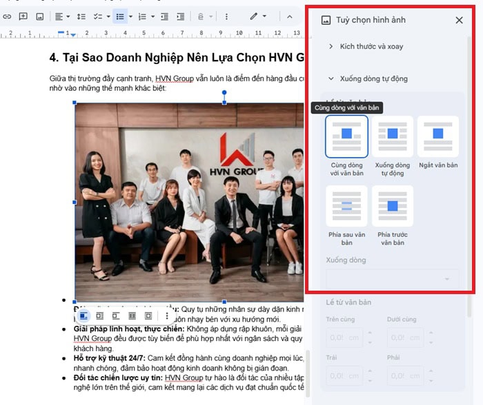Image resolution: width=483 pixels, height=405 pixels.
Task: Open floating image toolbar three-dot menu
Action: point(167,316)
